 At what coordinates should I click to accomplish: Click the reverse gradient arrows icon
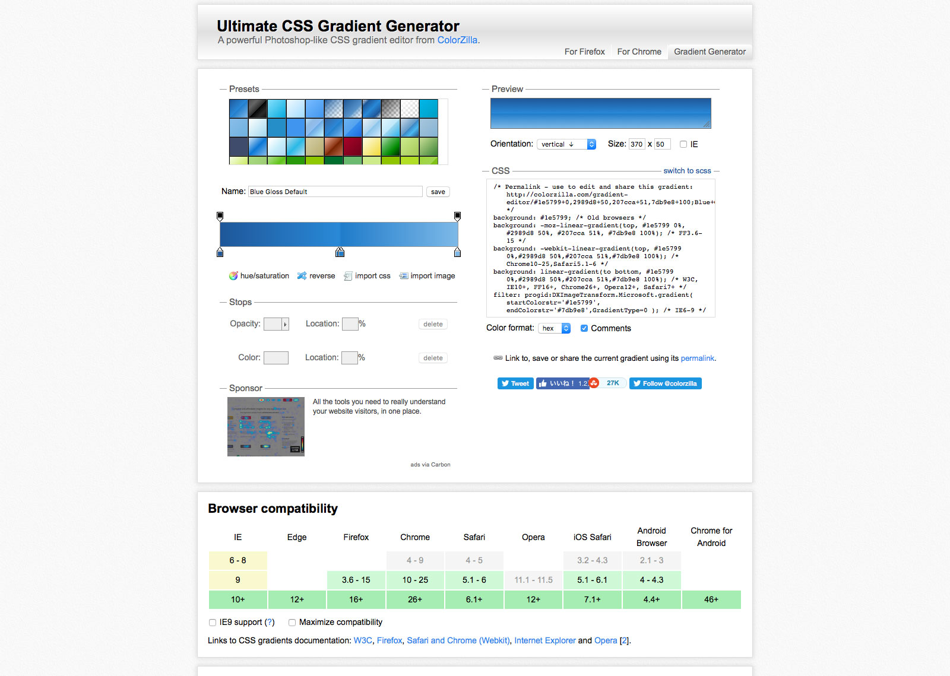(x=302, y=276)
